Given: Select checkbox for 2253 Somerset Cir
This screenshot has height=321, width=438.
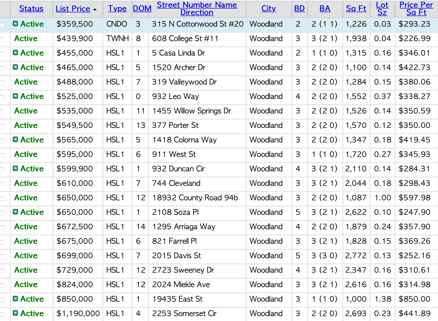Looking at the screenshot, I should pos(2,315).
